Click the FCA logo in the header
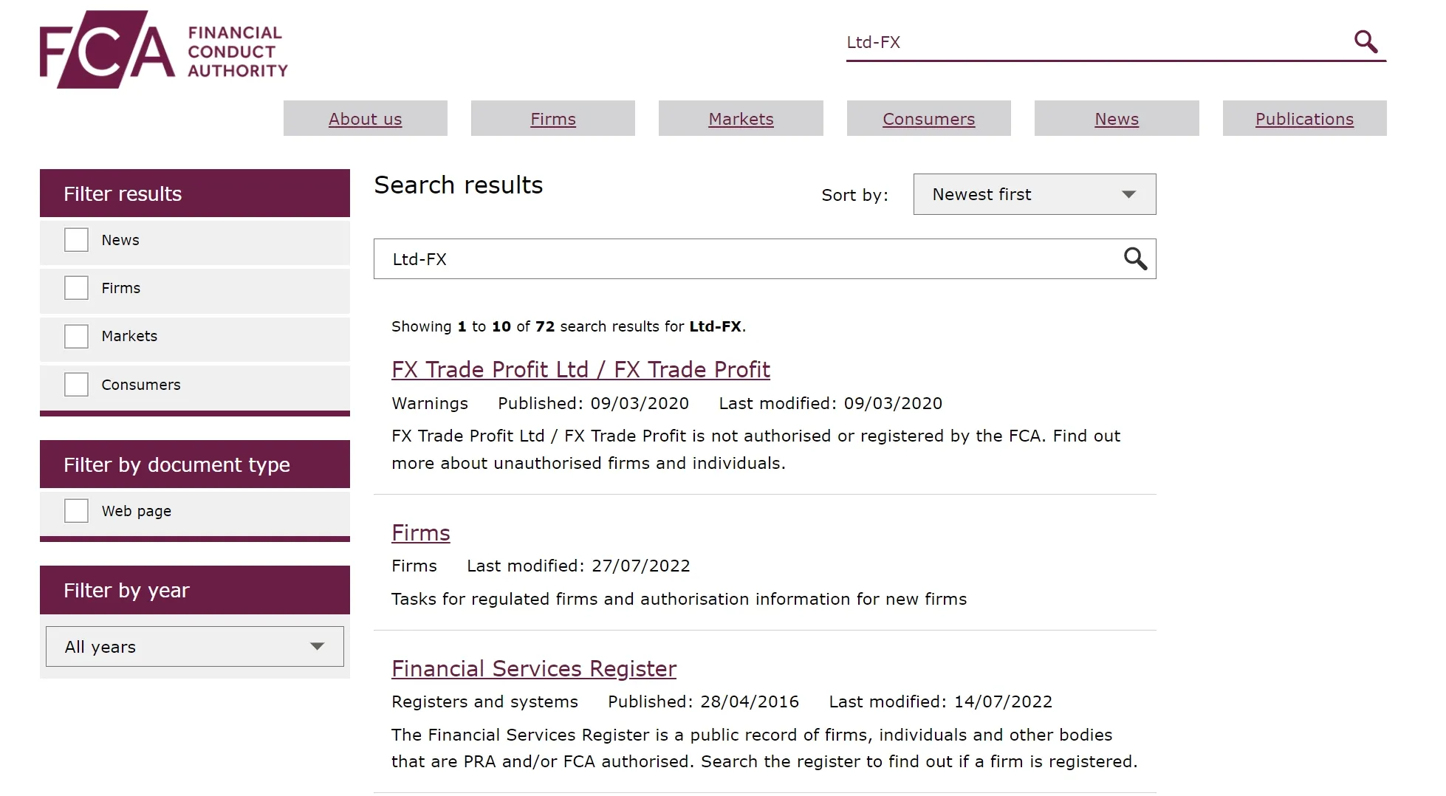 coord(164,49)
